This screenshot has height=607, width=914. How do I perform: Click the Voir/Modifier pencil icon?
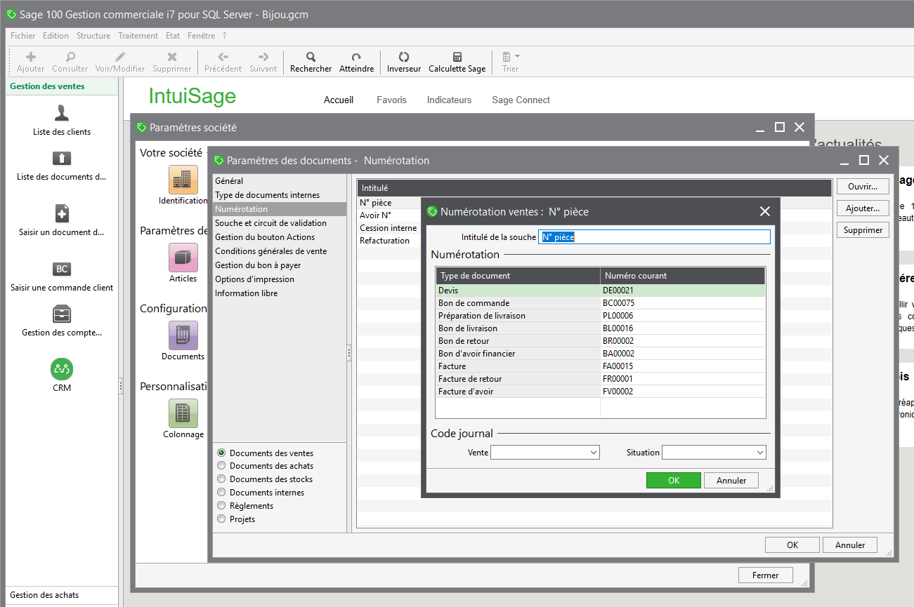120,57
